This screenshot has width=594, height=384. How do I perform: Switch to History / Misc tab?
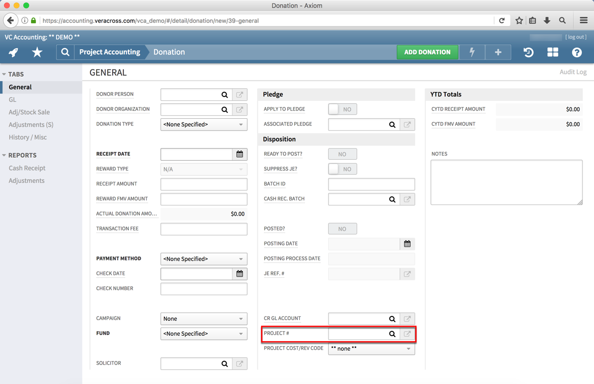(x=28, y=137)
